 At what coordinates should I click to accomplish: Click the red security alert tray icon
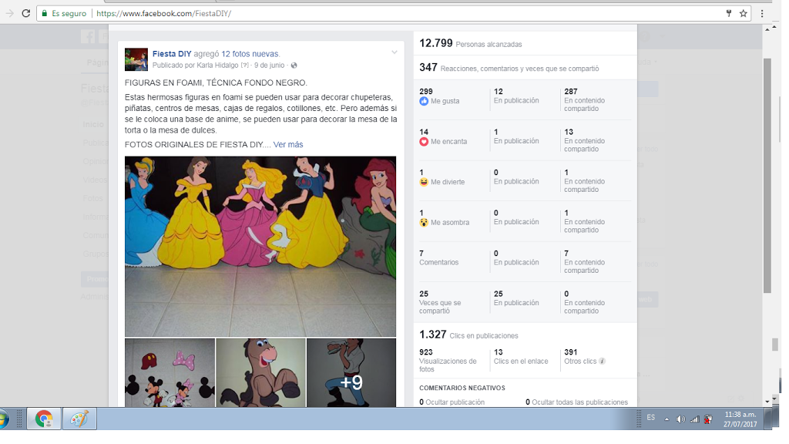(x=708, y=419)
